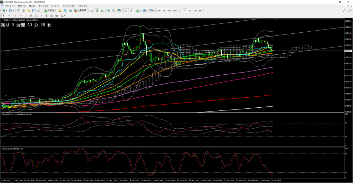Screen dimensions: 353x183
Task: Click the 新規注文 new order button
Action: pos(50,11)
